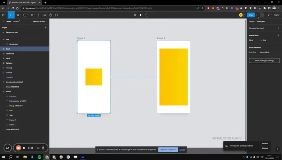Viewport: 282px width, 160px height.
Task: Reload the browser page
Action: click(13, 8)
